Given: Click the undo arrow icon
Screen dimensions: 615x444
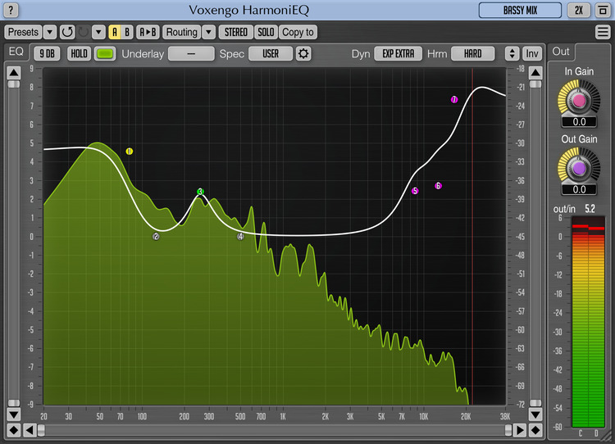Looking at the screenshot, I should click(x=67, y=32).
